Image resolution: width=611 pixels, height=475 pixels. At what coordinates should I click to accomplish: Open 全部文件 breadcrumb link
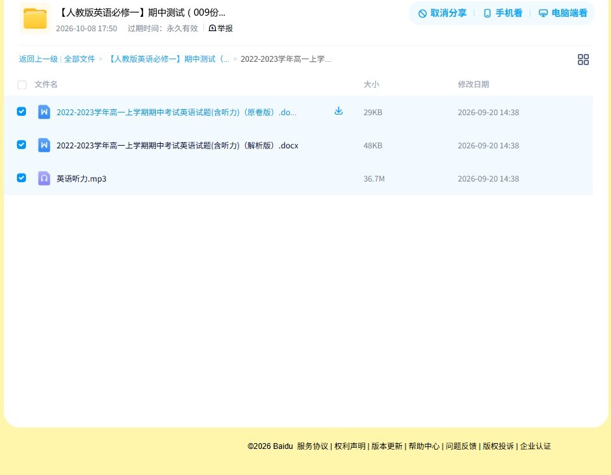[79, 59]
